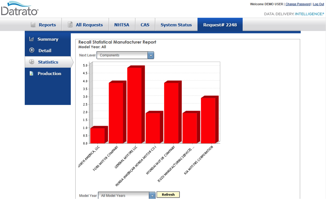Click the Refresh button
The image size is (326, 199).
168,195
